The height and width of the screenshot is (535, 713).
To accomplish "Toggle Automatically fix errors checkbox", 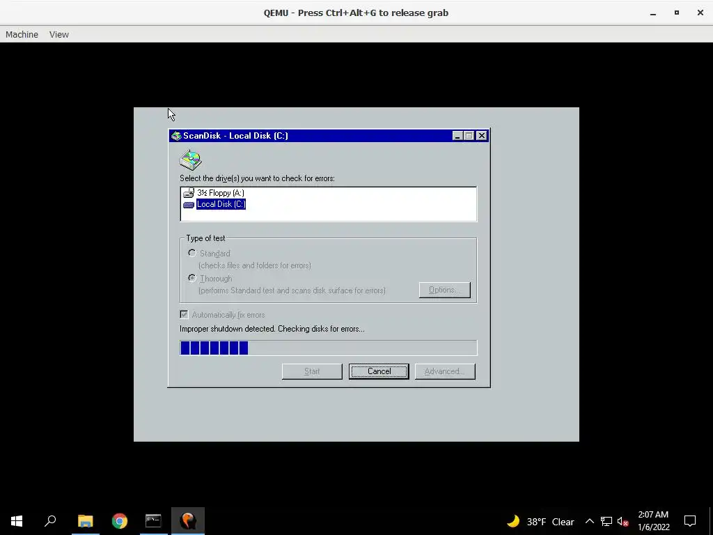I will click(x=184, y=314).
